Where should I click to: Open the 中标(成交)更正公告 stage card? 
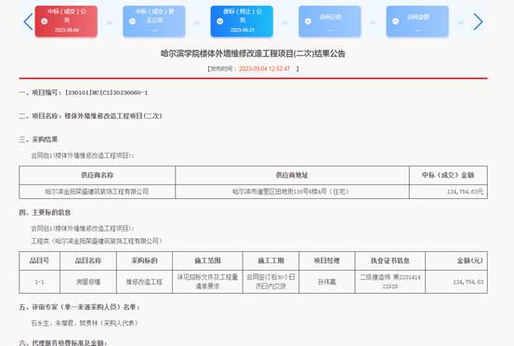pyautogui.click(x=154, y=21)
